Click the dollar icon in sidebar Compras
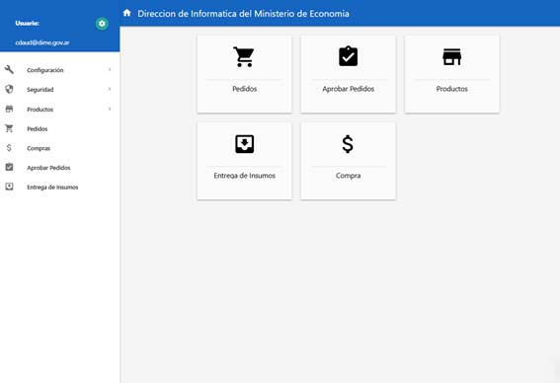The width and height of the screenshot is (560, 383). (9, 148)
